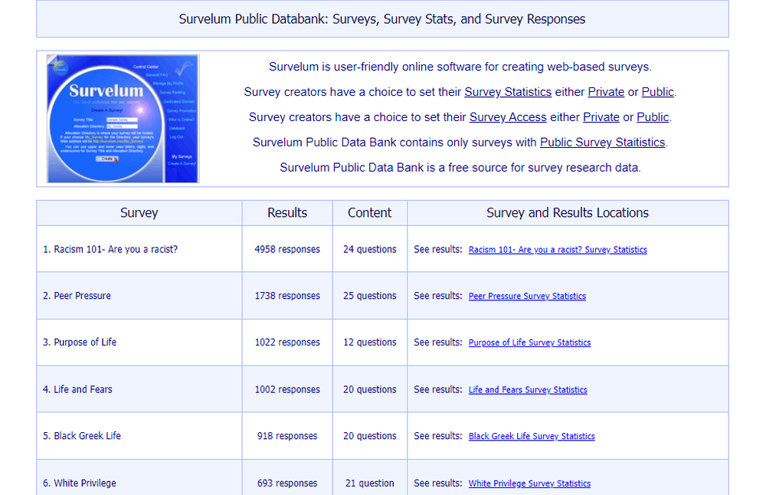The height and width of the screenshot is (495, 766).
Task: Open the "Survey Statistics" link
Action: coord(508,92)
